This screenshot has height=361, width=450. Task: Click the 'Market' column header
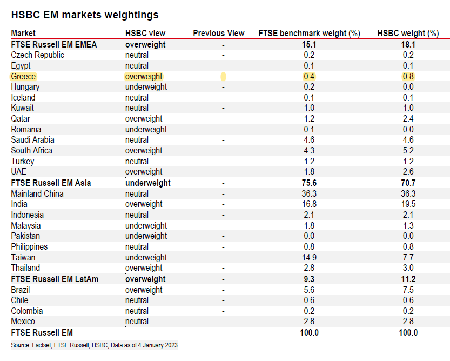tap(23, 33)
